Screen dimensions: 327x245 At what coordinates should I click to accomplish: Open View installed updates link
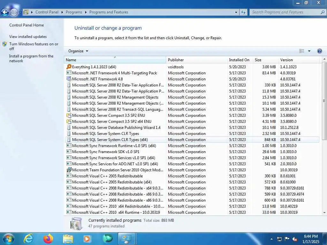coord(28,36)
